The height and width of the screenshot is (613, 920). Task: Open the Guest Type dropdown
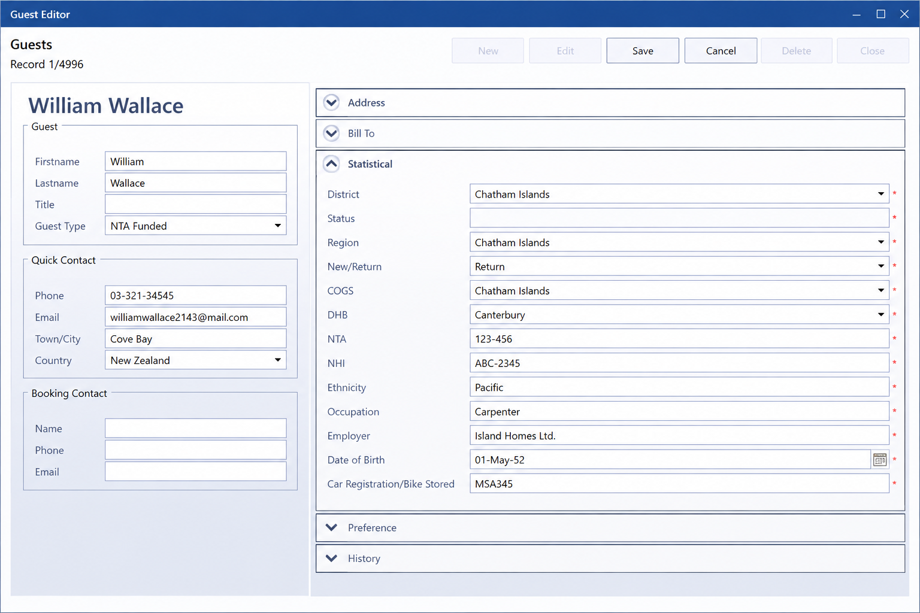[277, 226]
